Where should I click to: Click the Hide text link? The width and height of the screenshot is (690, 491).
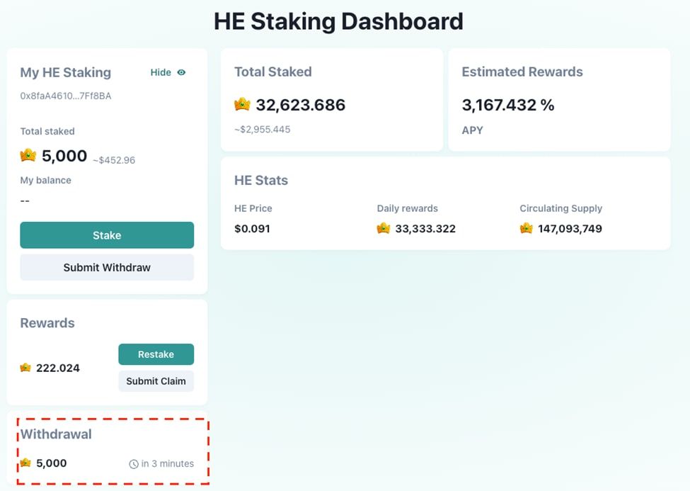[161, 72]
